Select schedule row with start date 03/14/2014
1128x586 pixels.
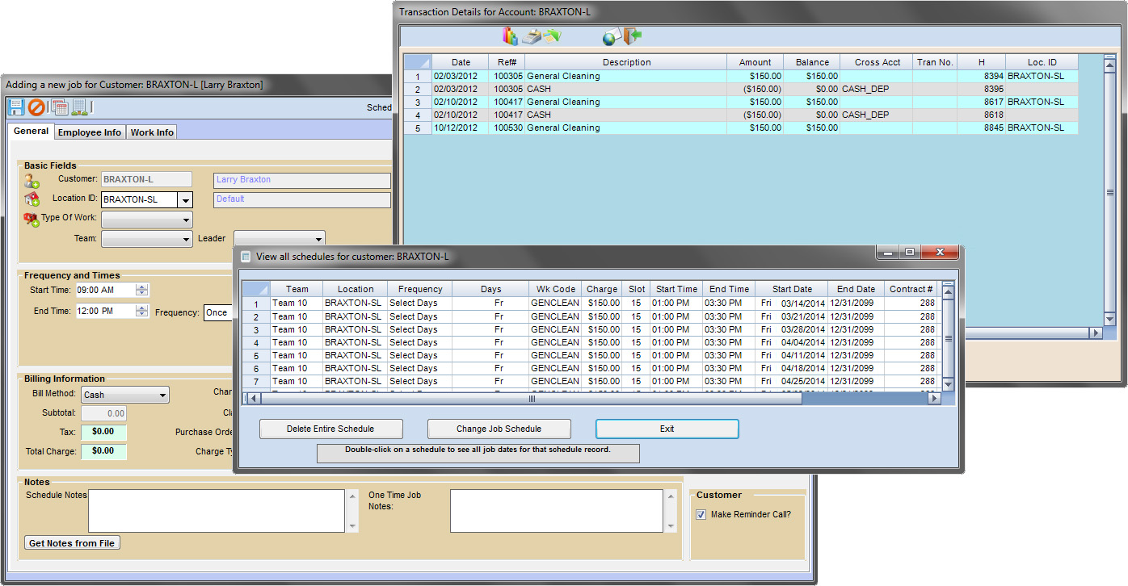[590, 303]
